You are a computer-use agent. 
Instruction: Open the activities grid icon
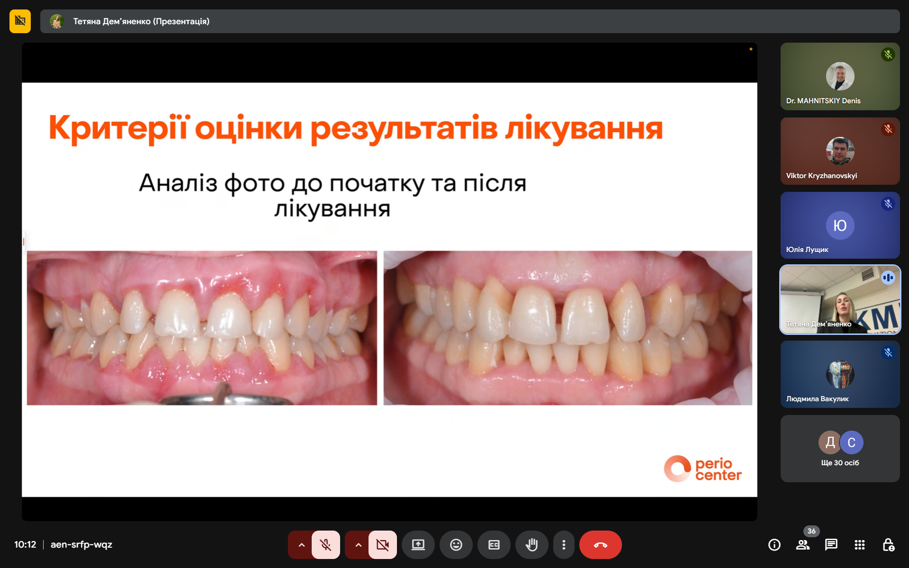pos(859,545)
